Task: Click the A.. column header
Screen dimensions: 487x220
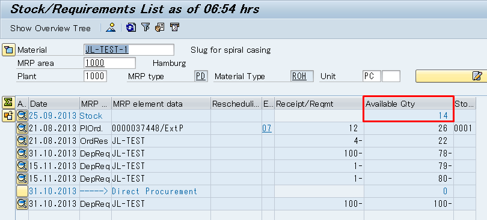Action: tap(22, 104)
